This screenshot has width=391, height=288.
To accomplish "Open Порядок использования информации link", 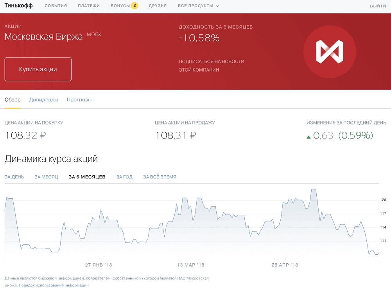I will 54,285.
